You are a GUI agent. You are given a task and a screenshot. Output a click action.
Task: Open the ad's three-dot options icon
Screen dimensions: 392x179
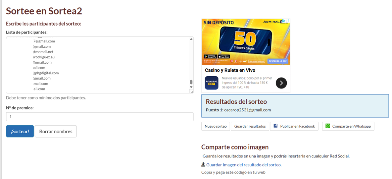click(x=287, y=21)
